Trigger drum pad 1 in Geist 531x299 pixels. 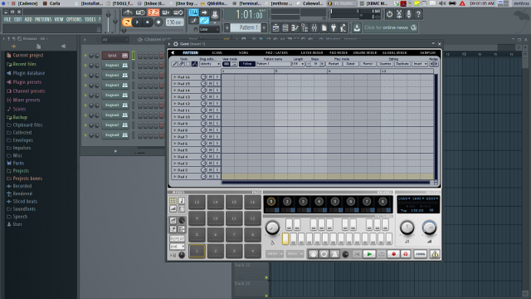tap(197, 251)
